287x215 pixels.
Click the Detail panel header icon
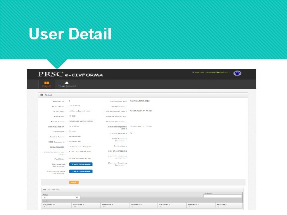(41, 95)
